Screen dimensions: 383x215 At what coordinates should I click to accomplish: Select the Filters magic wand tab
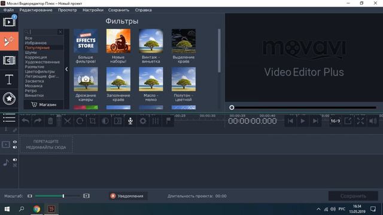click(9, 41)
